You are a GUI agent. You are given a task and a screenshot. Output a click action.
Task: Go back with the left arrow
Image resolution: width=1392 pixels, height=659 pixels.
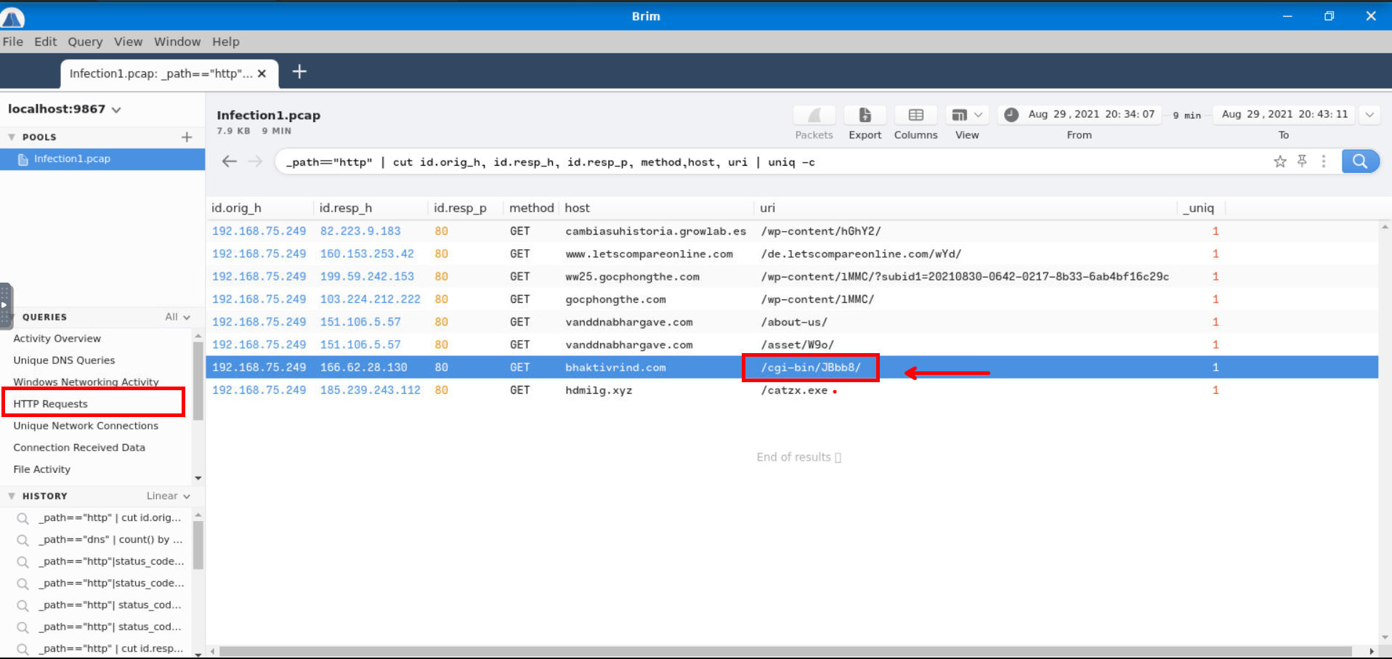[230, 161]
